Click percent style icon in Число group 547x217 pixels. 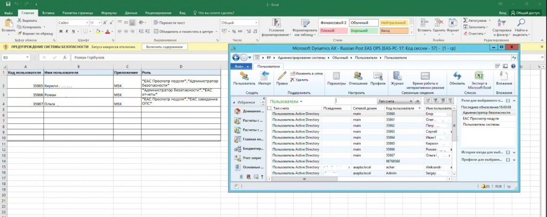click(x=233, y=31)
